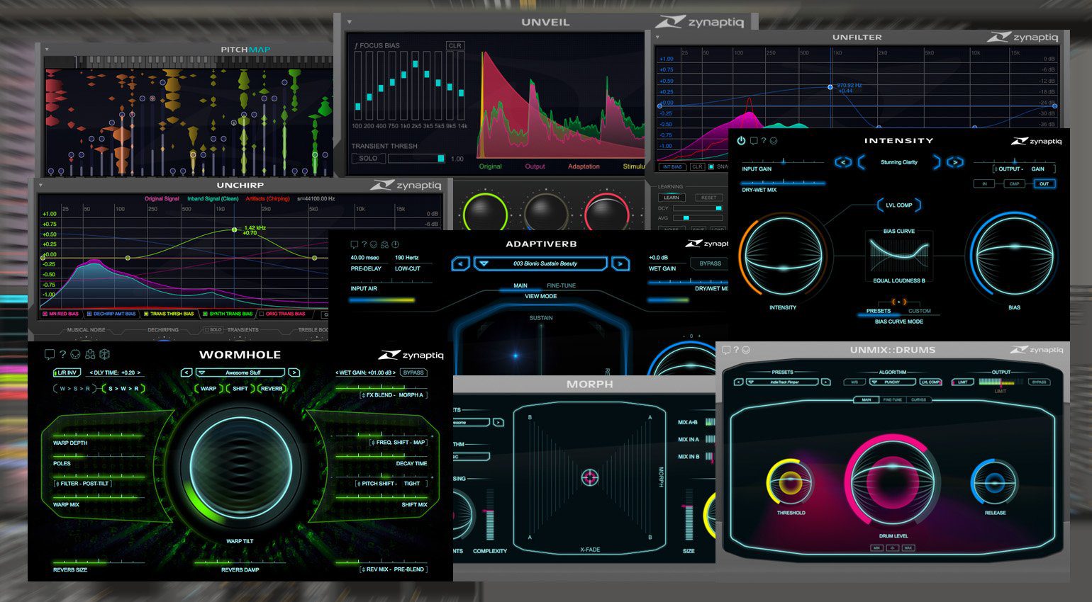The width and height of the screenshot is (1092, 602).
Task: Select CUSTOM bias curve mode in Intensity
Action: pos(920,311)
